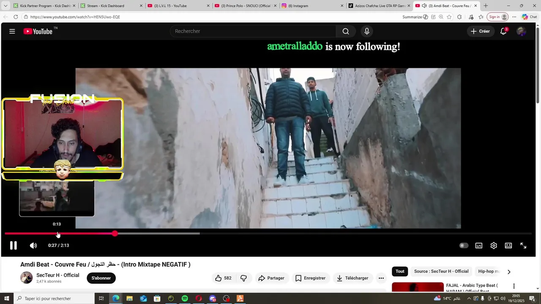The height and width of the screenshot is (304, 541).
Task: Open the Windows Start menu
Action: coord(7,299)
